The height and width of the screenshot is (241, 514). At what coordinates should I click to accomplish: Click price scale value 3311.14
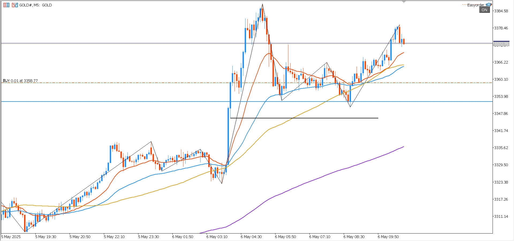501,216
